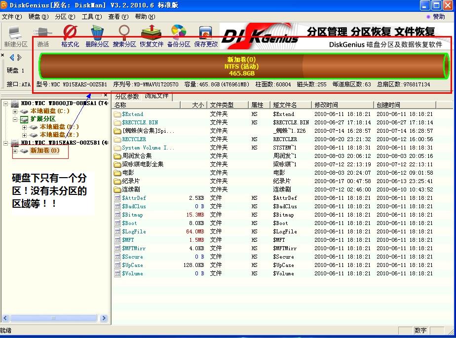Image resolution: width=456 pixels, height=338 pixels.
Task: Expand the 本地磁盘 (E:) tree node
Action: (x=25, y=135)
